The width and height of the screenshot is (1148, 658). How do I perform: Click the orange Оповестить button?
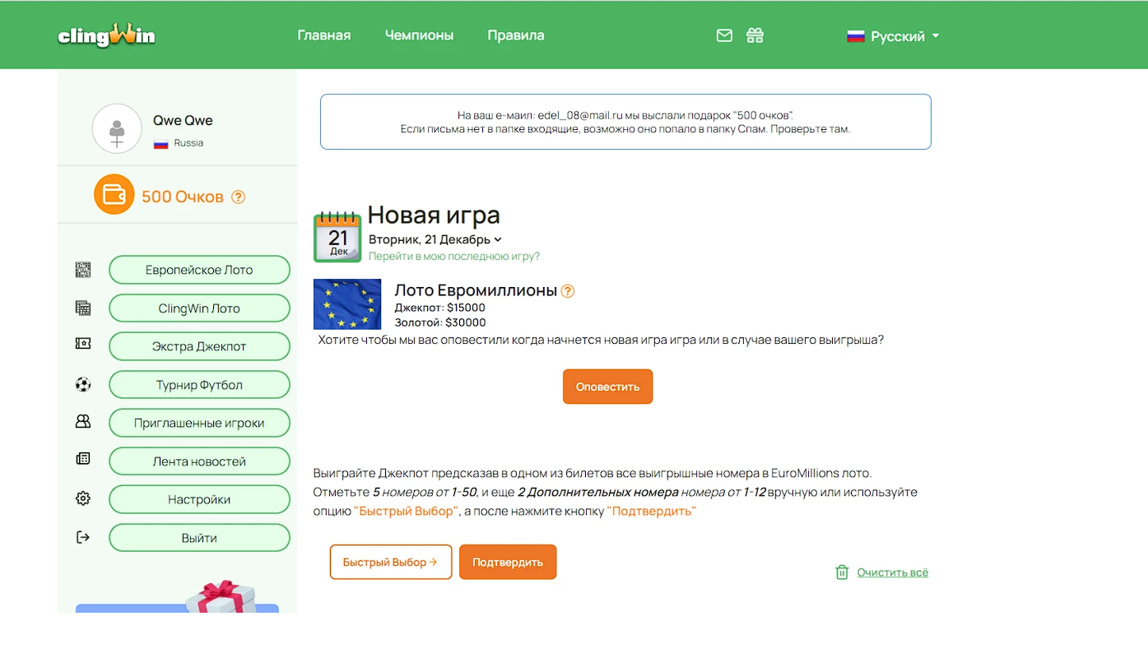tap(607, 387)
